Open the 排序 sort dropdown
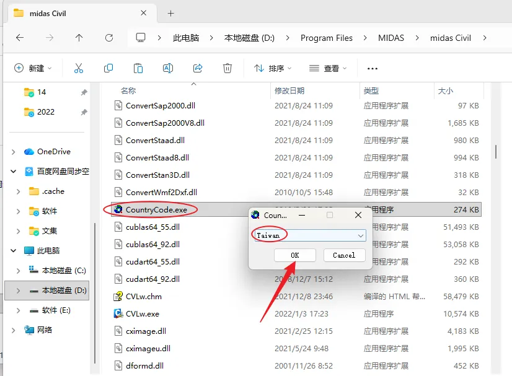The height and width of the screenshot is (376, 512). pos(272,68)
